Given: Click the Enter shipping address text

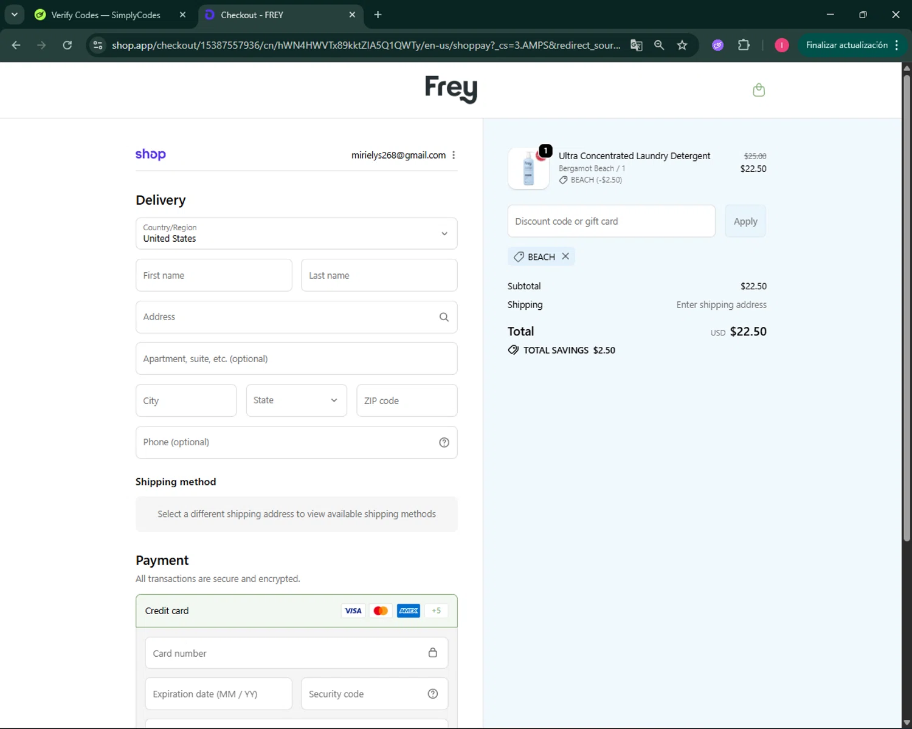Looking at the screenshot, I should pyautogui.click(x=721, y=305).
